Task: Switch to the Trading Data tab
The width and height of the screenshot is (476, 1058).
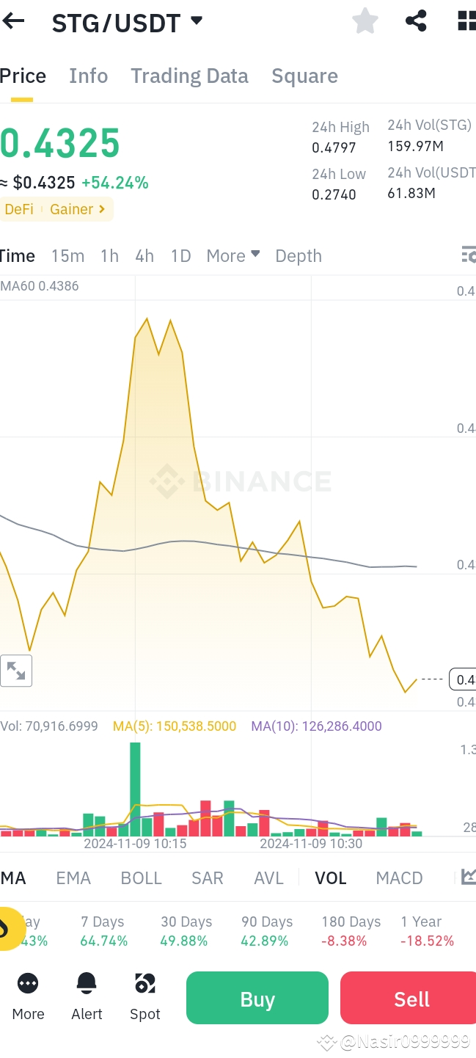Action: tap(189, 76)
